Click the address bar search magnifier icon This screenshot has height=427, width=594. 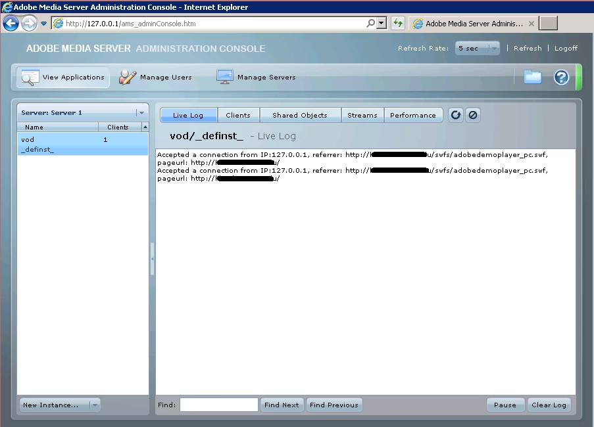tap(371, 24)
